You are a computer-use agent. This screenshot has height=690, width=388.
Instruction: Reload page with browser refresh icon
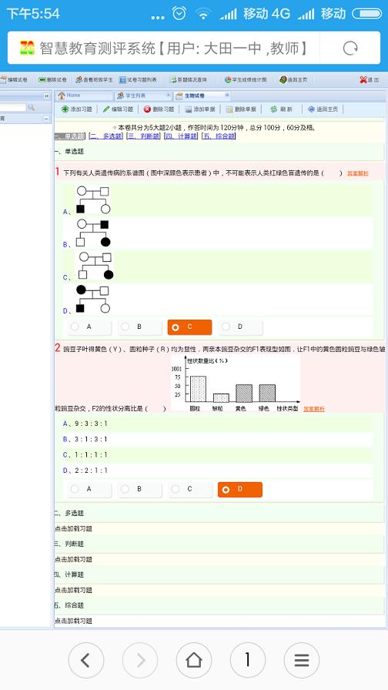pyautogui.click(x=350, y=48)
